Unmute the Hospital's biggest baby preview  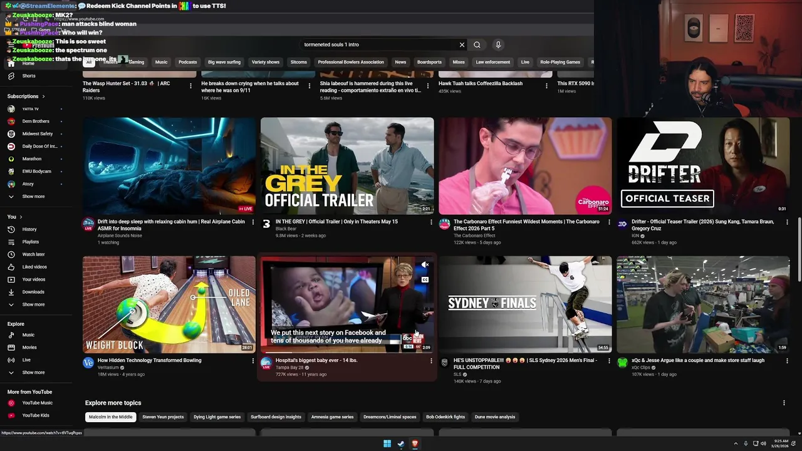[x=425, y=265]
